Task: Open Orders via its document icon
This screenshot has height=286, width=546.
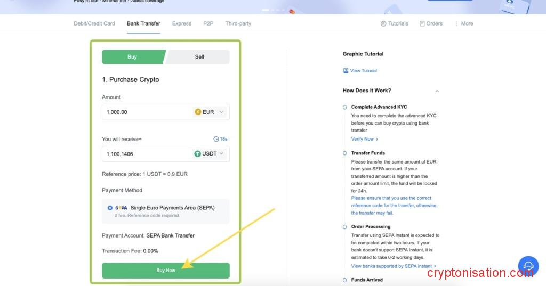Action: 422,24
